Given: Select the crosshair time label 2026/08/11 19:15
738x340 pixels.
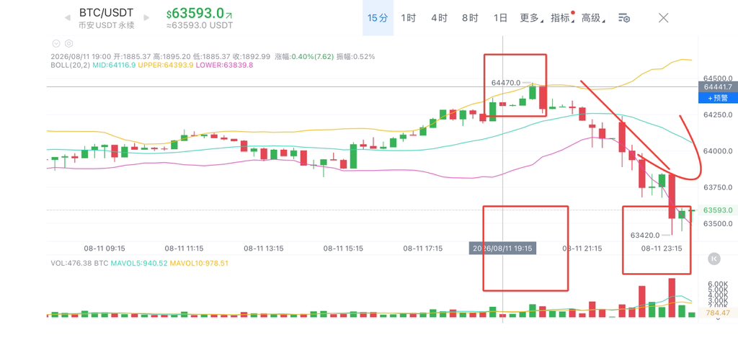Looking at the screenshot, I should pos(502,249).
